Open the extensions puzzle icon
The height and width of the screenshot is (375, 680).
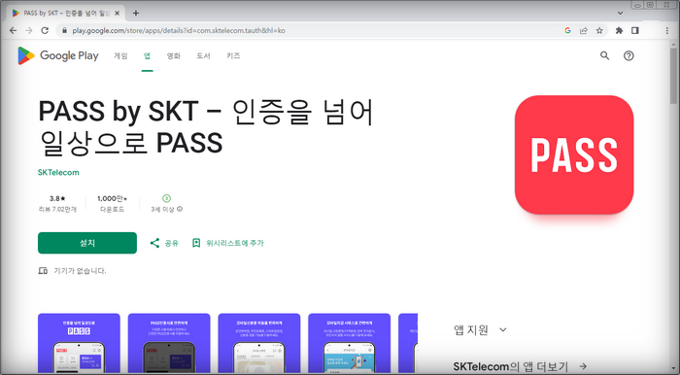(619, 30)
